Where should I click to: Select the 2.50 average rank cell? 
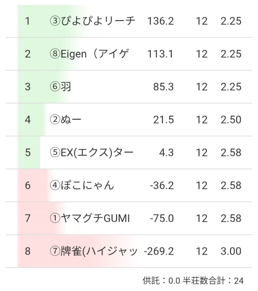(x=231, y=120)
